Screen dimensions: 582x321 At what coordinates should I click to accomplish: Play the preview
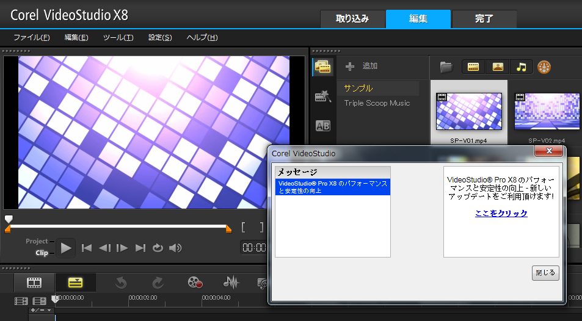66,248
